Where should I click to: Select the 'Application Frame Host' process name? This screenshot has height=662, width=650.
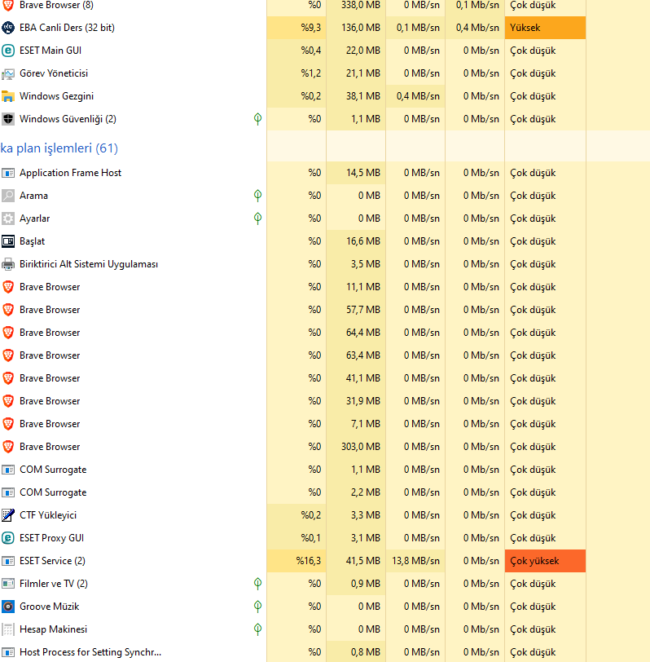pyautogui.click(x=70, y=173)
